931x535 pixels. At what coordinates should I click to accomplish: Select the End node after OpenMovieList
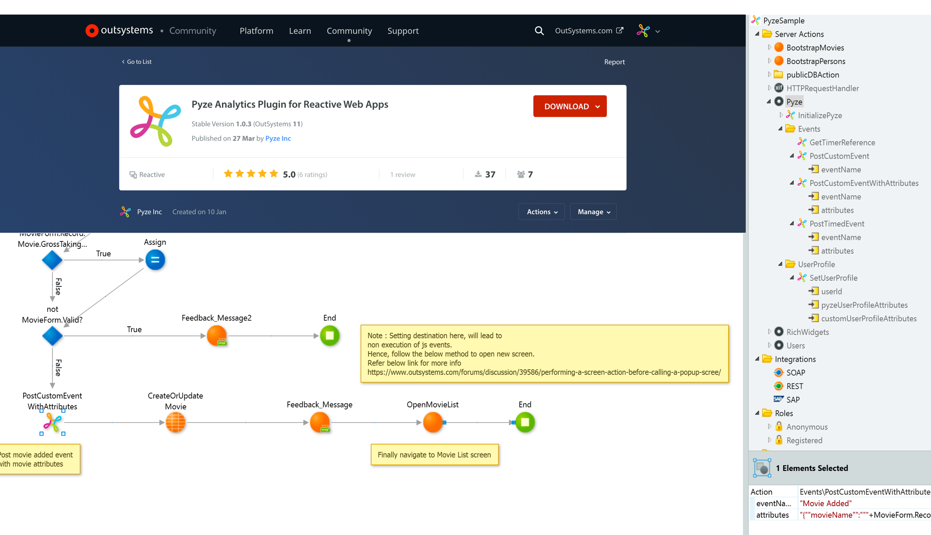click(525, 422)
